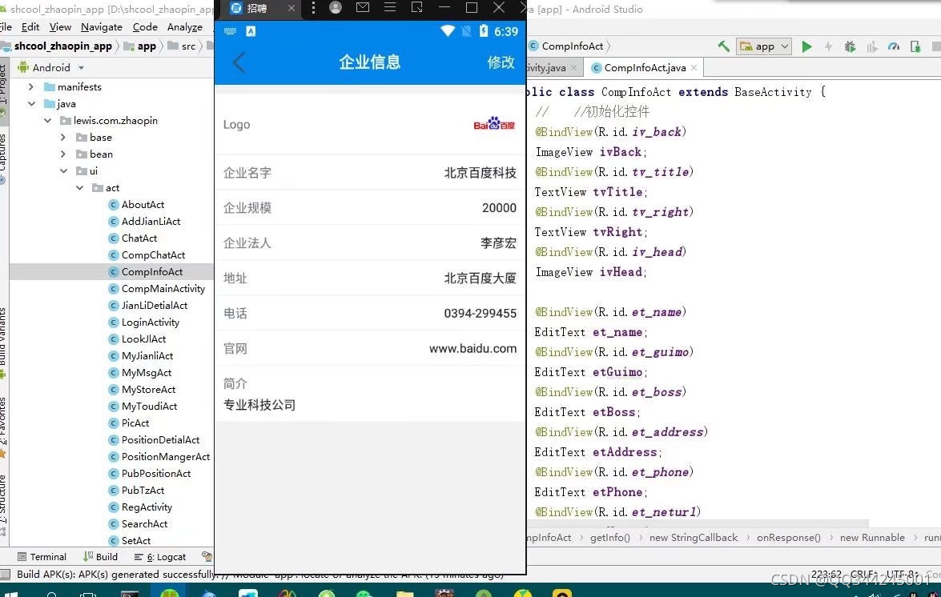Tap the 企业名字 row in the app
This screenshot has height=597, width=941.
tap(370, 173)
